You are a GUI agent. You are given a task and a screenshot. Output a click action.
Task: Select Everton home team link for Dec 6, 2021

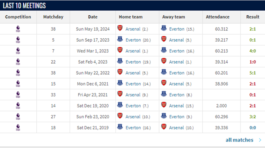tap(133, 84)
